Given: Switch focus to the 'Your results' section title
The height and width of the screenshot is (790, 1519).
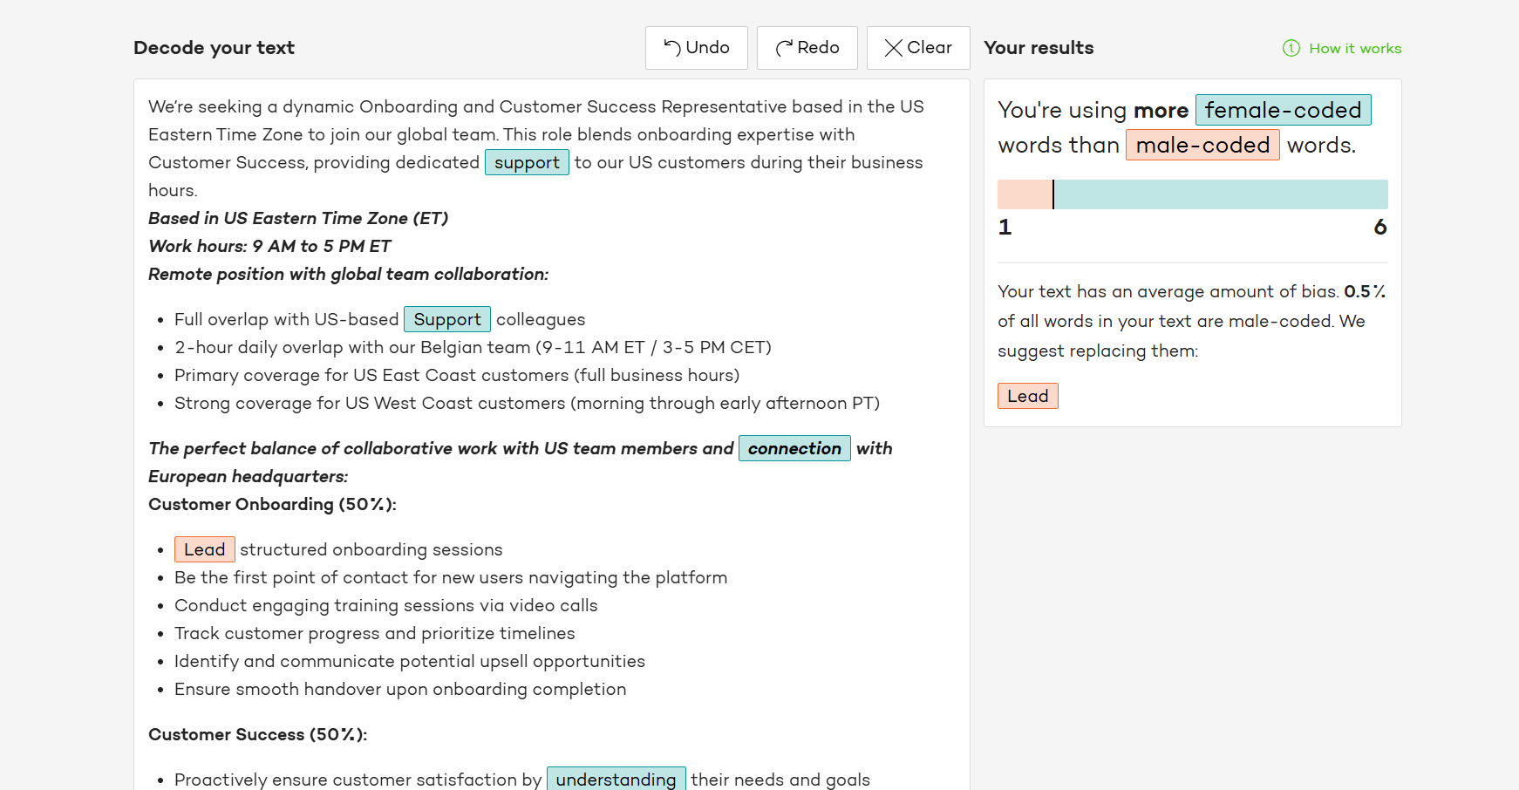Looking at the screenshot, I should tap(1039, 48).
